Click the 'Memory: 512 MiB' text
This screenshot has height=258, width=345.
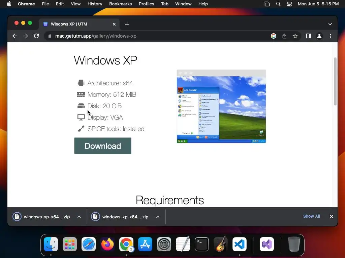coord(112,94)
